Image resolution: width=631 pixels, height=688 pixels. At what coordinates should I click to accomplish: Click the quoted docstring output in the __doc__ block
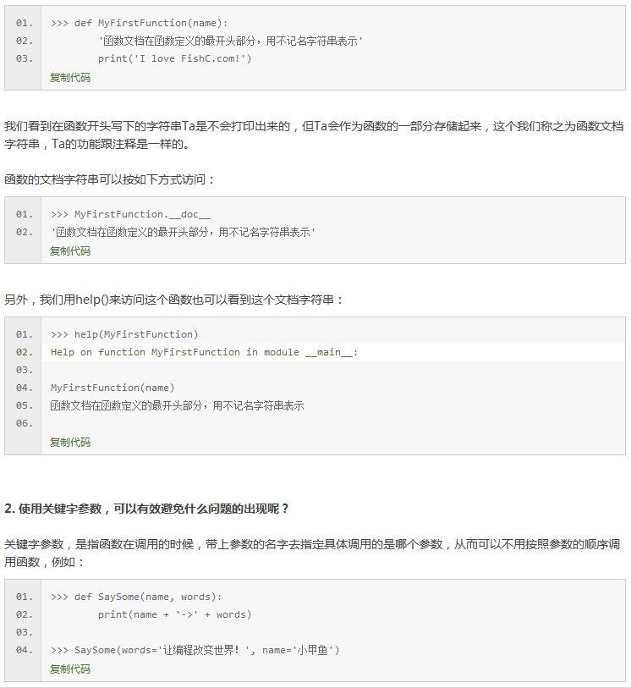point(183,232)
